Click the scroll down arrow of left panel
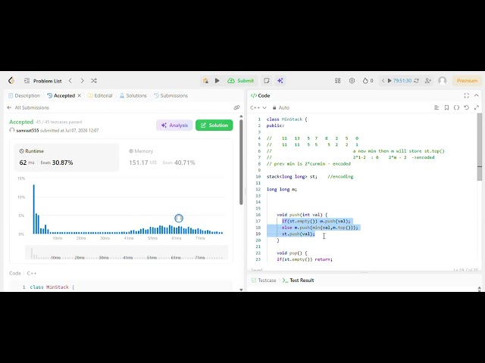485x363 pixels. pos(241,290)
